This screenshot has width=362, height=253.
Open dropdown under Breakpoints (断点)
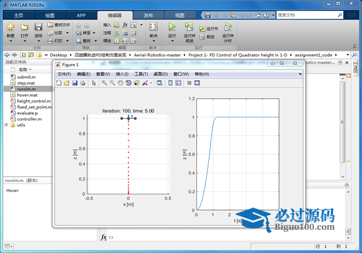coord(154,41)
